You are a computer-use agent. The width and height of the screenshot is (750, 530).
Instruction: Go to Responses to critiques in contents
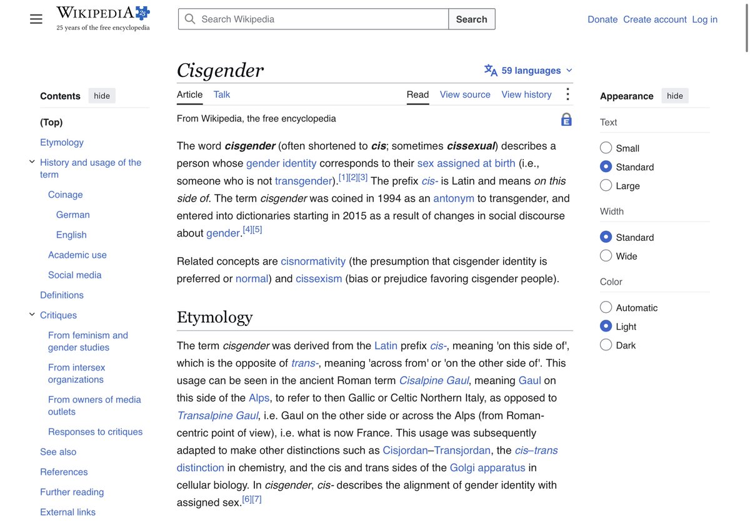pos(95,432)
